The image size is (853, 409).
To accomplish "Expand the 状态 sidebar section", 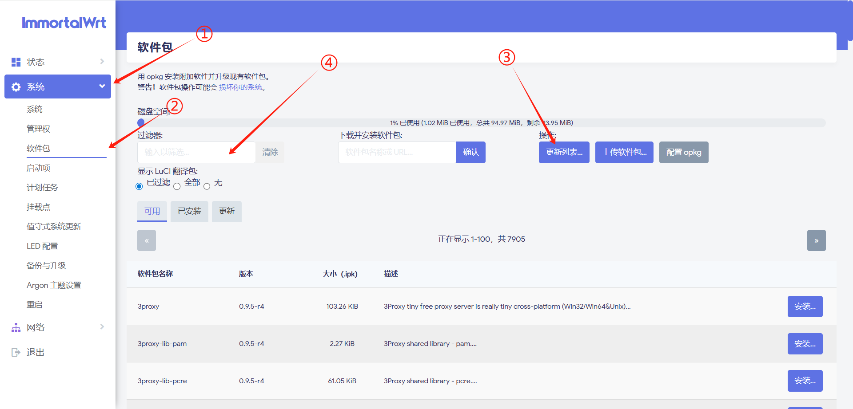I will 102,62.
